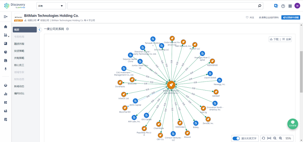Open the help question mark icon
Screen dimensions: 303x142
[x=283, y=6]
